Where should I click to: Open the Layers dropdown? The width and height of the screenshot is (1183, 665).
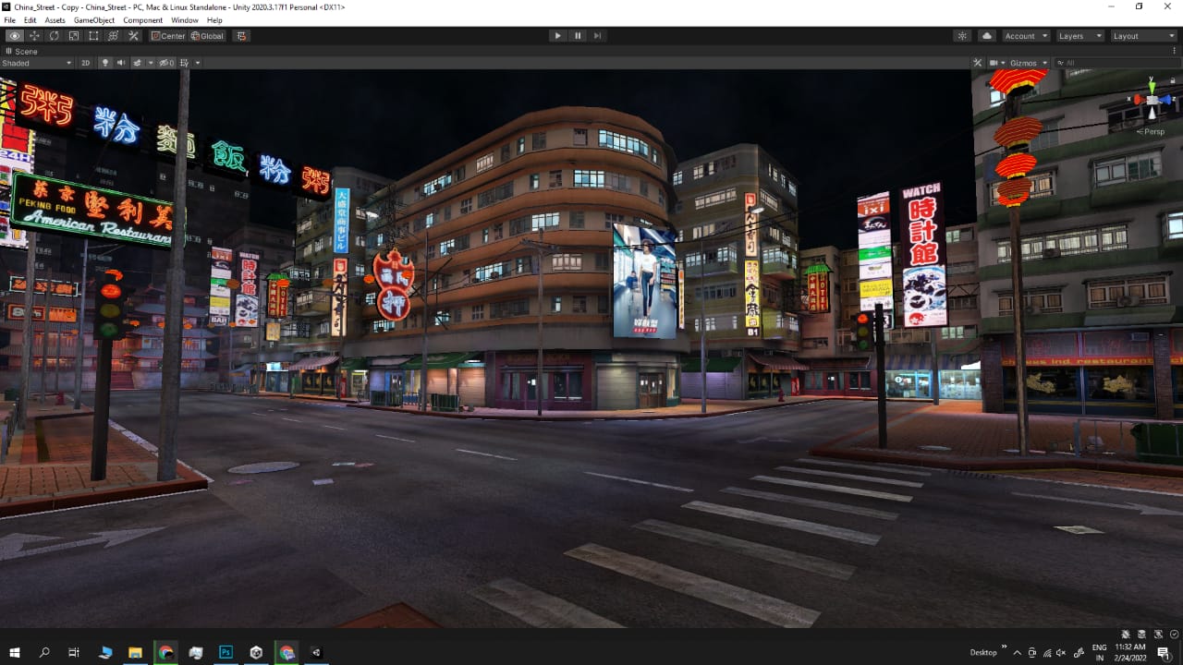pos(1079,36)
